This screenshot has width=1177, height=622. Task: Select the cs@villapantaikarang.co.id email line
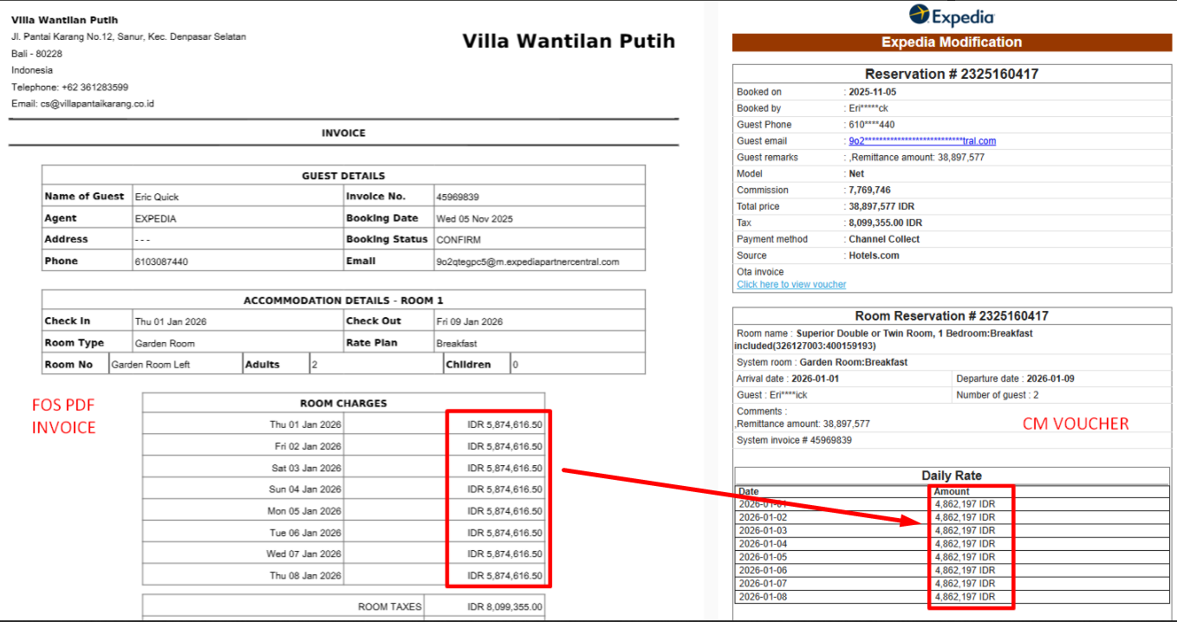[82, 104]
